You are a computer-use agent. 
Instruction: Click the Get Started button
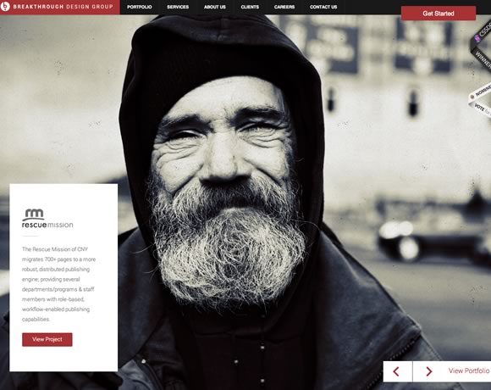(x=439, y=14)
